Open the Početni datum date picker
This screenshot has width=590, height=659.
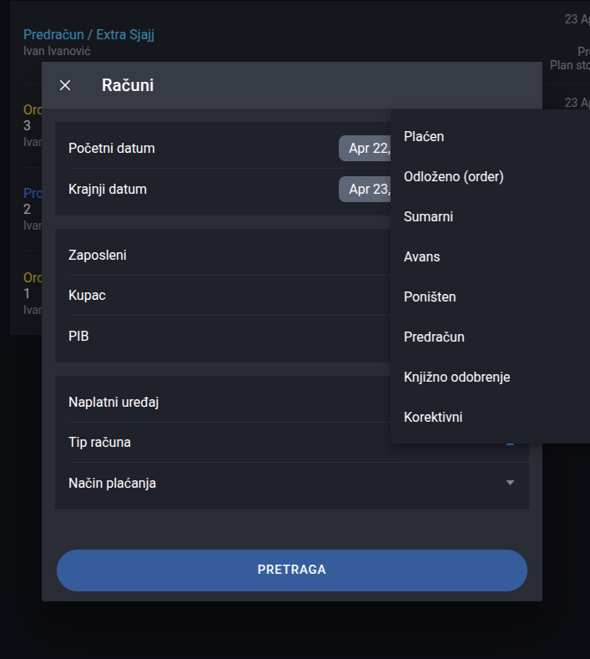click(365, 149)
